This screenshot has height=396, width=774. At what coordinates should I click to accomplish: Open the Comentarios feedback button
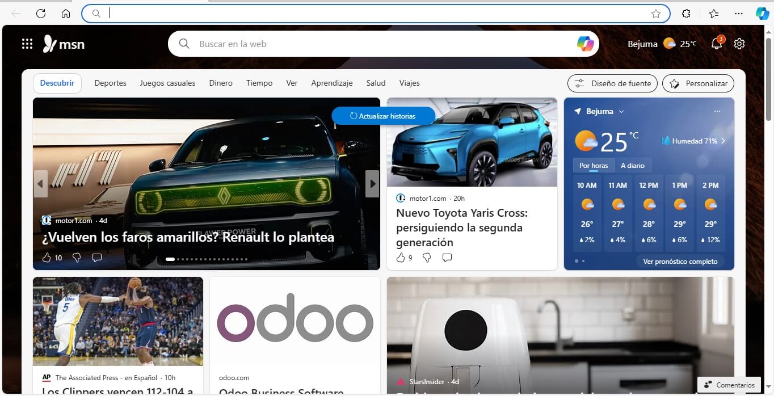(x=729, y=385)
